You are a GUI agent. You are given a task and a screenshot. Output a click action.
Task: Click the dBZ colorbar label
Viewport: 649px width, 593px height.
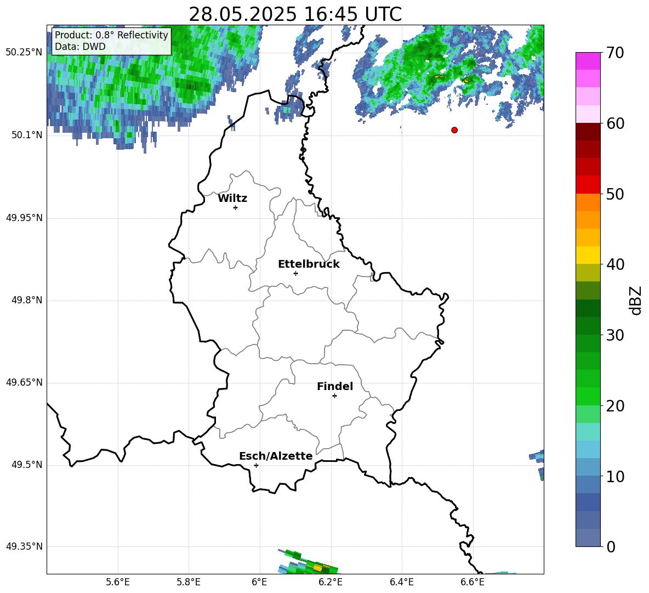tap(636, 300)
